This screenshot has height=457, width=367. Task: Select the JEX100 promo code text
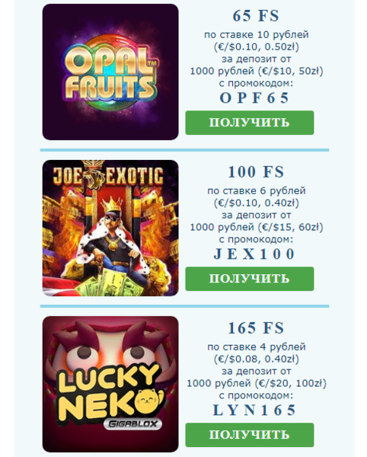click(x=254, y=254)
